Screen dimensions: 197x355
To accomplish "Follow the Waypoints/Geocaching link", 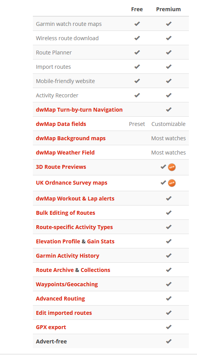I will [x=67, y=284].
